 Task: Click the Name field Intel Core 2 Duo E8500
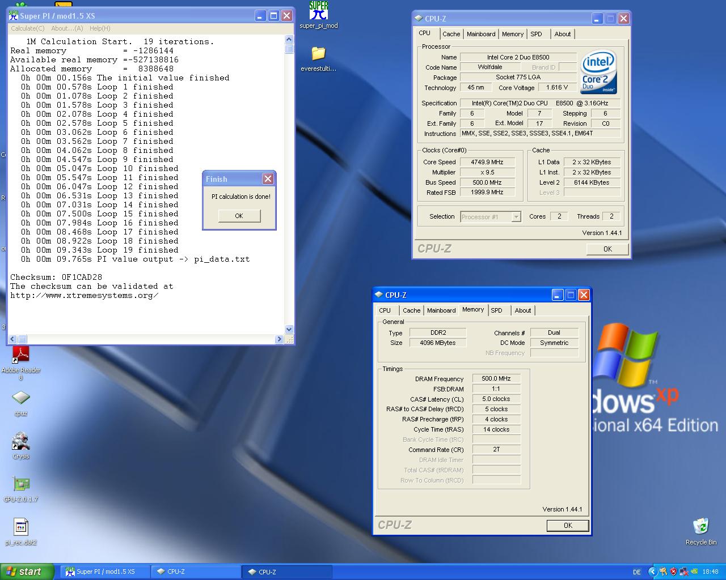coord(518,57)
